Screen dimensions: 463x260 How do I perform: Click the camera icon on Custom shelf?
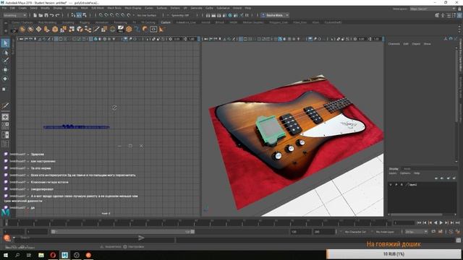pos(14,30)
